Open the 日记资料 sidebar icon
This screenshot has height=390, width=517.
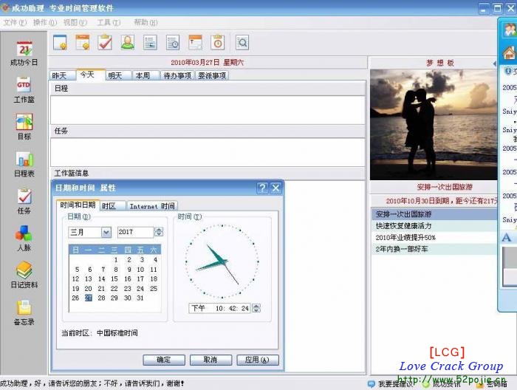coord(24,275)
